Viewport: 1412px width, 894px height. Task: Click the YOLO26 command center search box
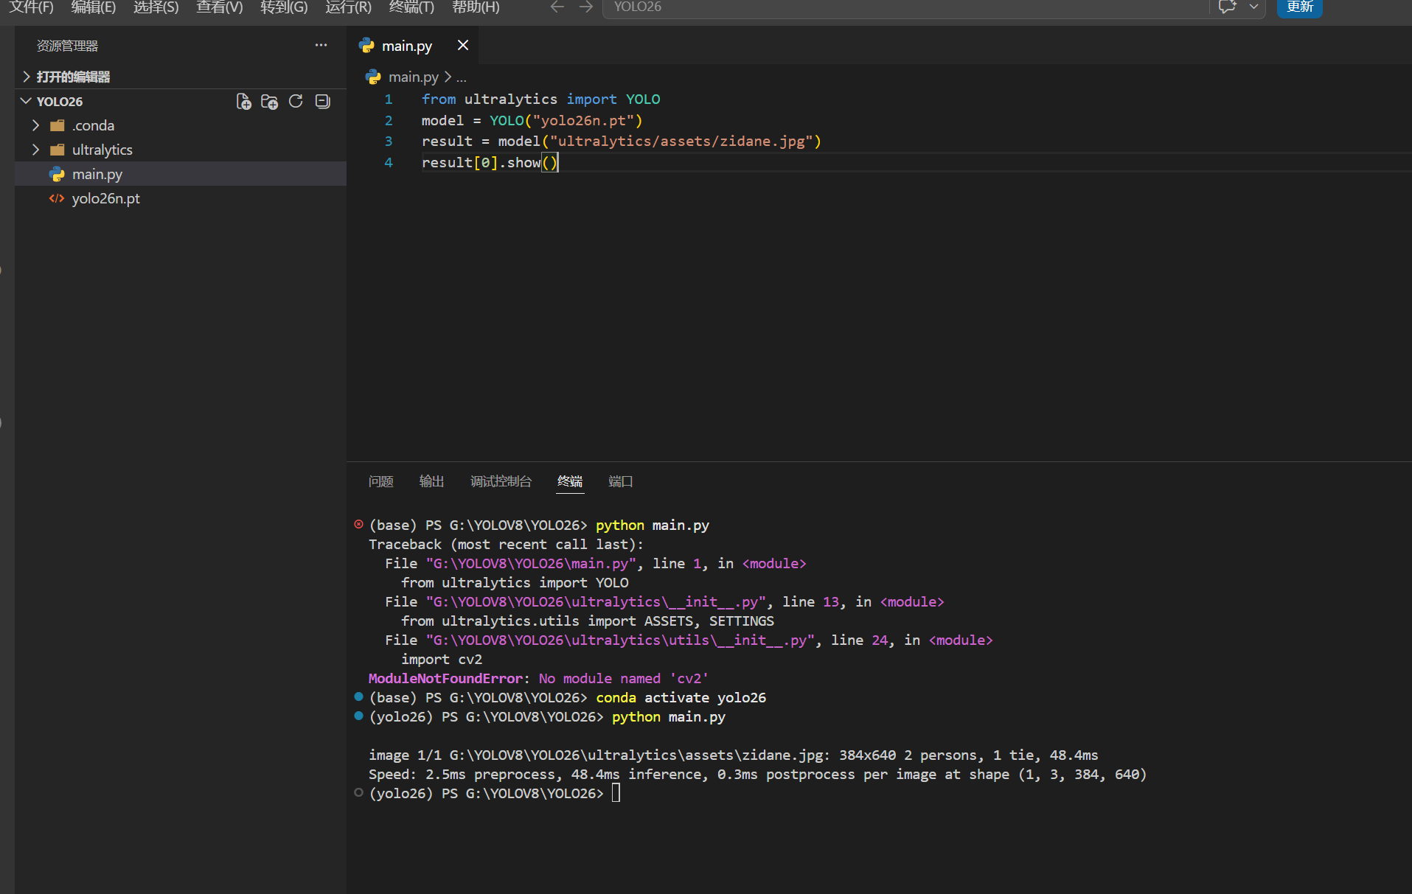[905, 7]
